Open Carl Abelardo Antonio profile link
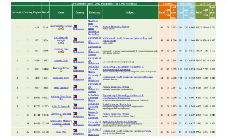This screenshot has height=139, width=227. 61,39
